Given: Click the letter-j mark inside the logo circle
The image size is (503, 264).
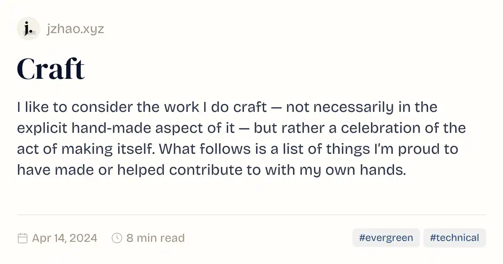Looking at the screenshot, I should tap(27, 28).
